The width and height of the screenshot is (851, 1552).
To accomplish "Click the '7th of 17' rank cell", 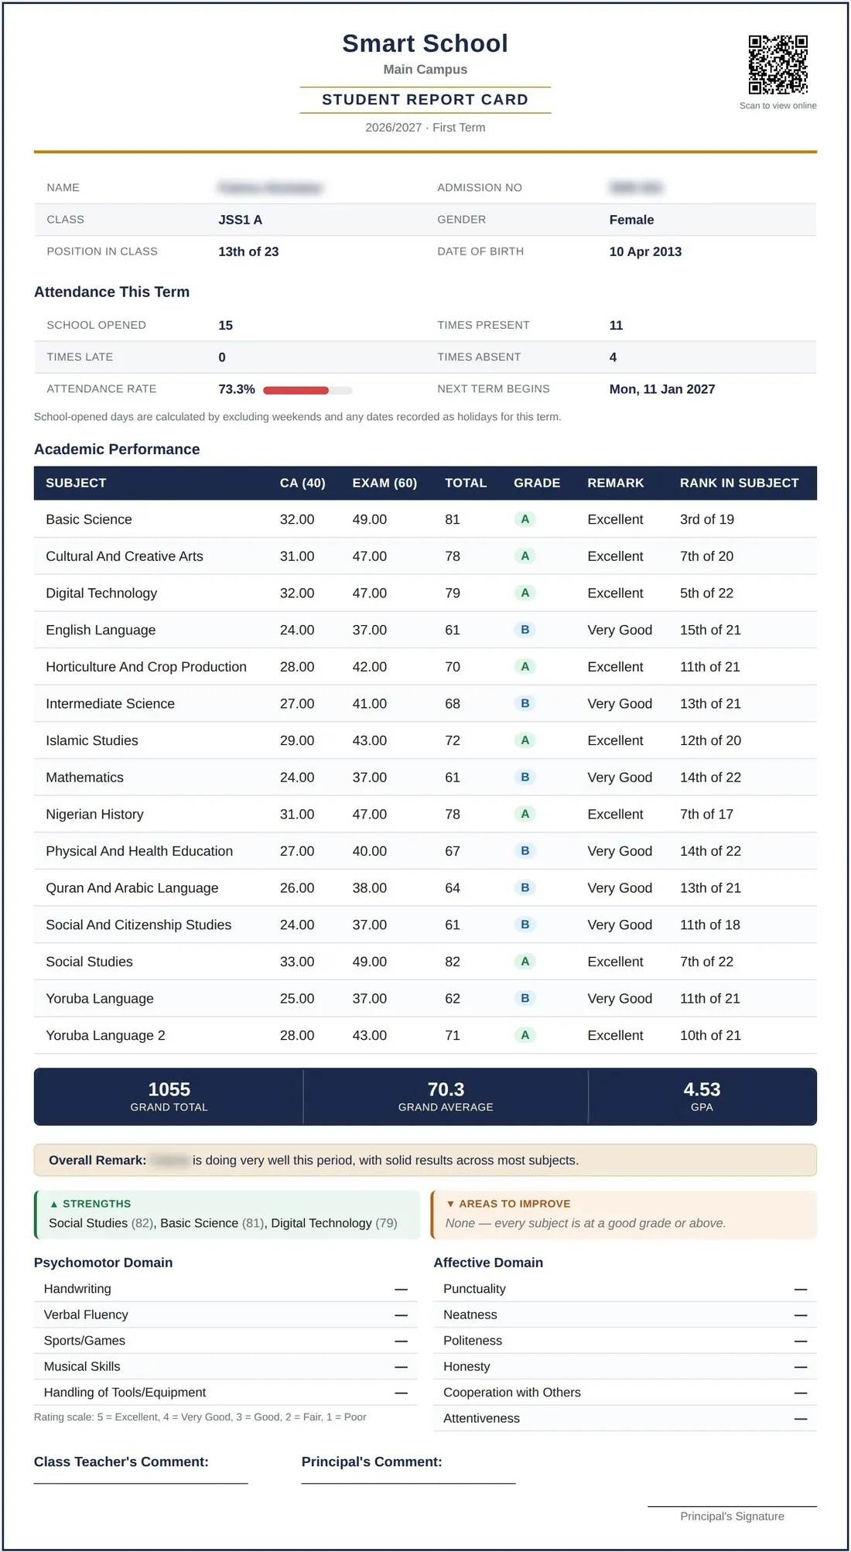I will click(706, 814).
